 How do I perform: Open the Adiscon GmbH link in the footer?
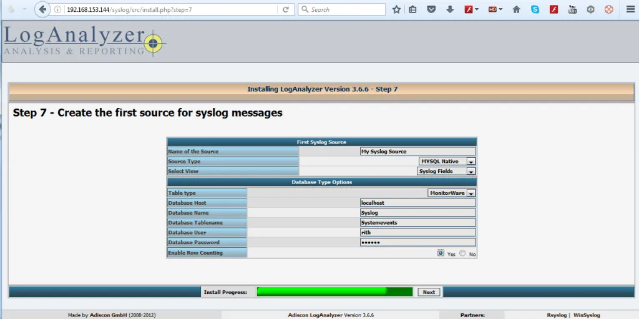(109, 315)
